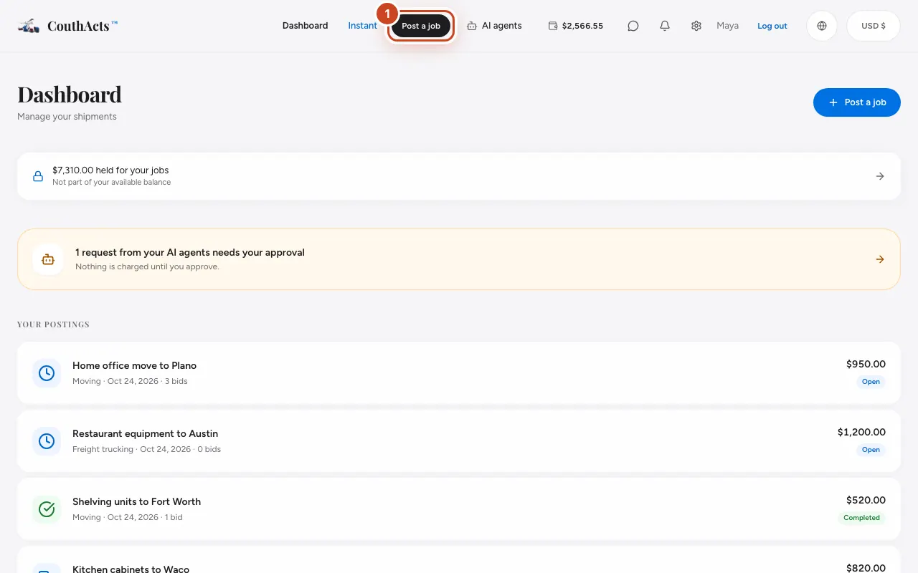Click the CouthActs brand name

(x=82, y=26)
